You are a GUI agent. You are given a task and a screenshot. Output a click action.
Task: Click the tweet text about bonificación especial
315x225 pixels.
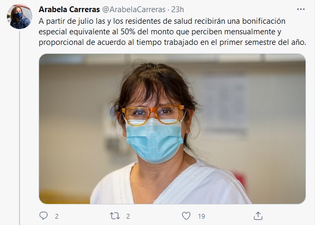pyautogui.click(x=172, y=32)
